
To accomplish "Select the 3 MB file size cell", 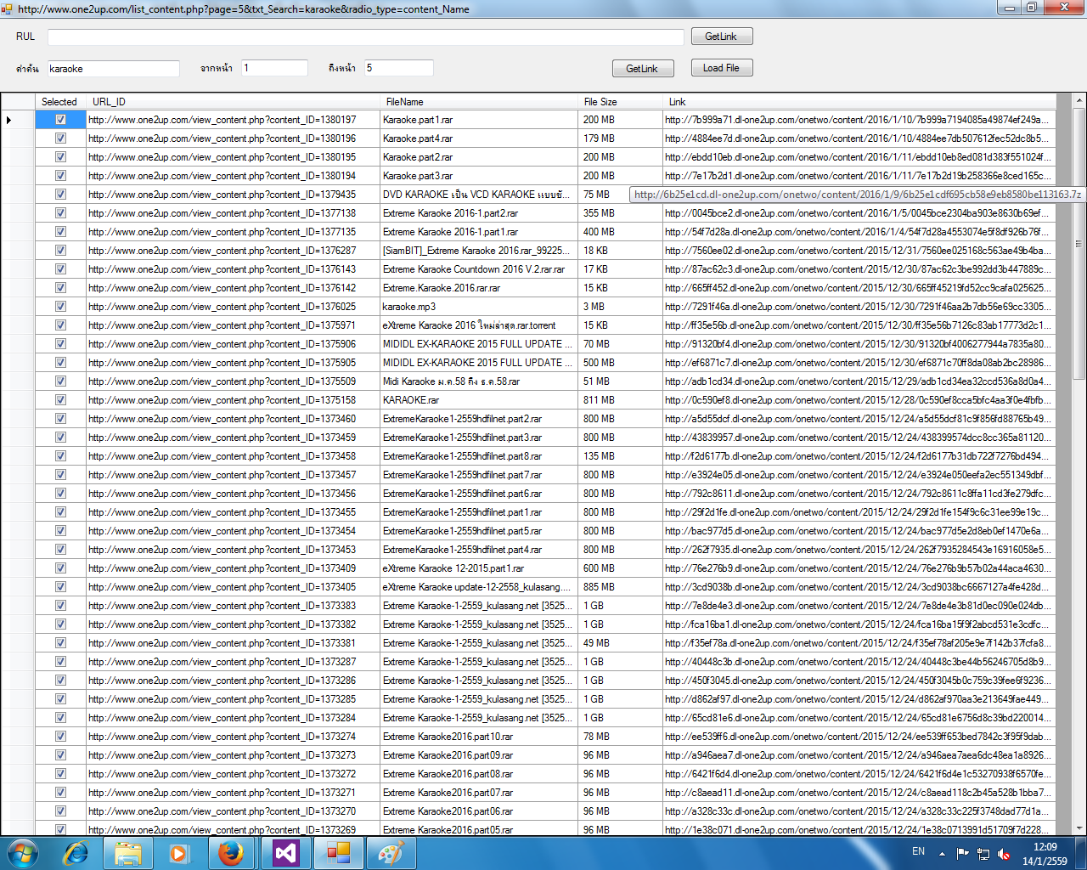I will (x=620, y=307).
